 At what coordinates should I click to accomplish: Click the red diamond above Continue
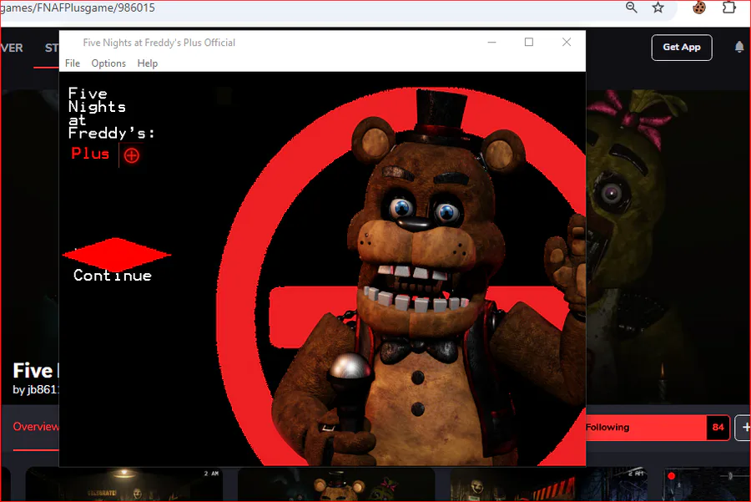tap(116, 254)
